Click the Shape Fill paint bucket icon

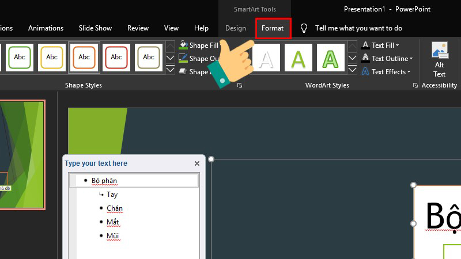click(183, 45)
